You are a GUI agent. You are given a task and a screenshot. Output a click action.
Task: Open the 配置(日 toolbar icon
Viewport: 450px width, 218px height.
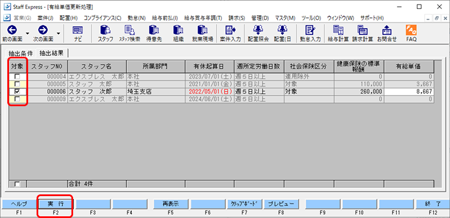tap(282, 30)
